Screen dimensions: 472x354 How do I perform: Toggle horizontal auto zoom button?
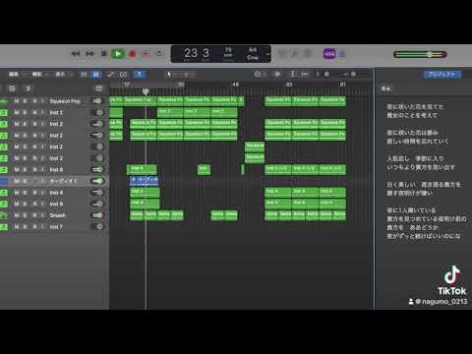point(305,74)
